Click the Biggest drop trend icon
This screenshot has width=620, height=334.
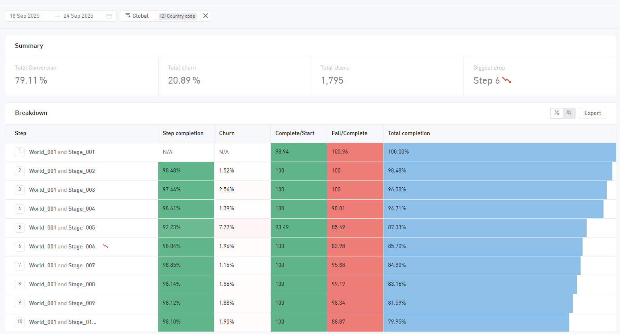[x=507, y=80]
